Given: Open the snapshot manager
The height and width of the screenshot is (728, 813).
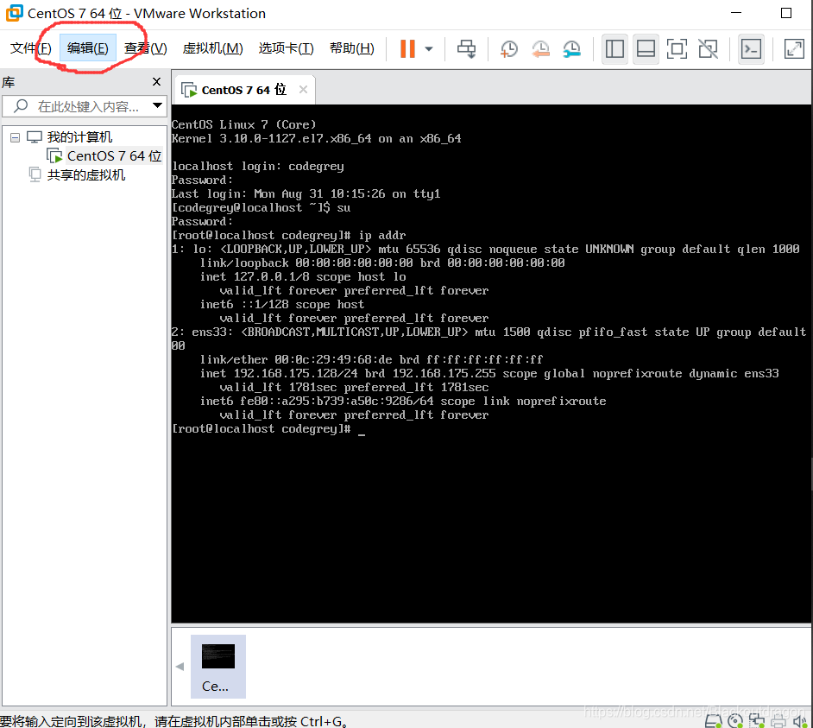Looking at the screenshot, I should pyautogui.click(x=571, y=48).
